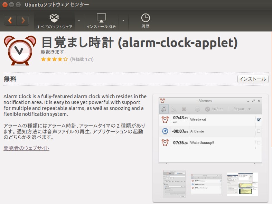Open 履歴 (History) view
Screen dimensions: 272x204
[x=146, y=21]
